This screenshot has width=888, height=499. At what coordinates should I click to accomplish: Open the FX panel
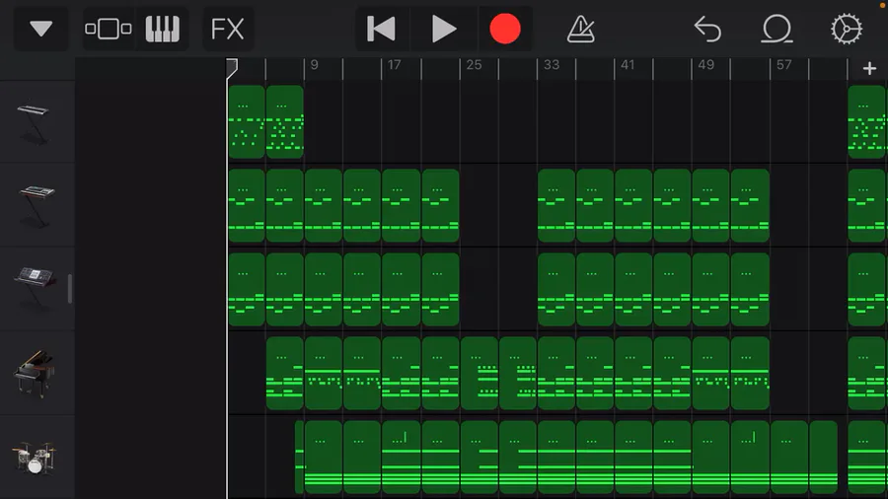click(228, 29)
